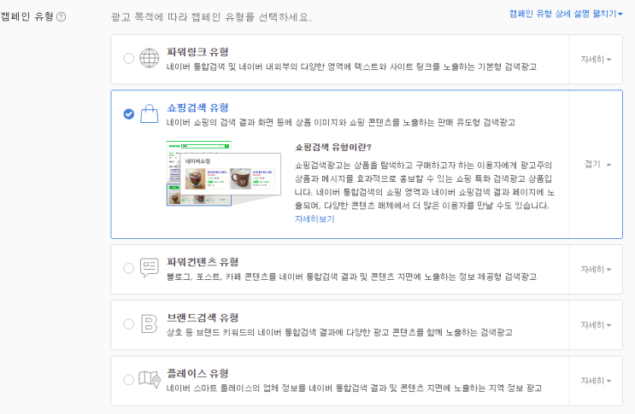The height and width of the screenshot is (414, 635).
Task: Click the 쇼핑검색 유형이란? heading
Action: 333,147
